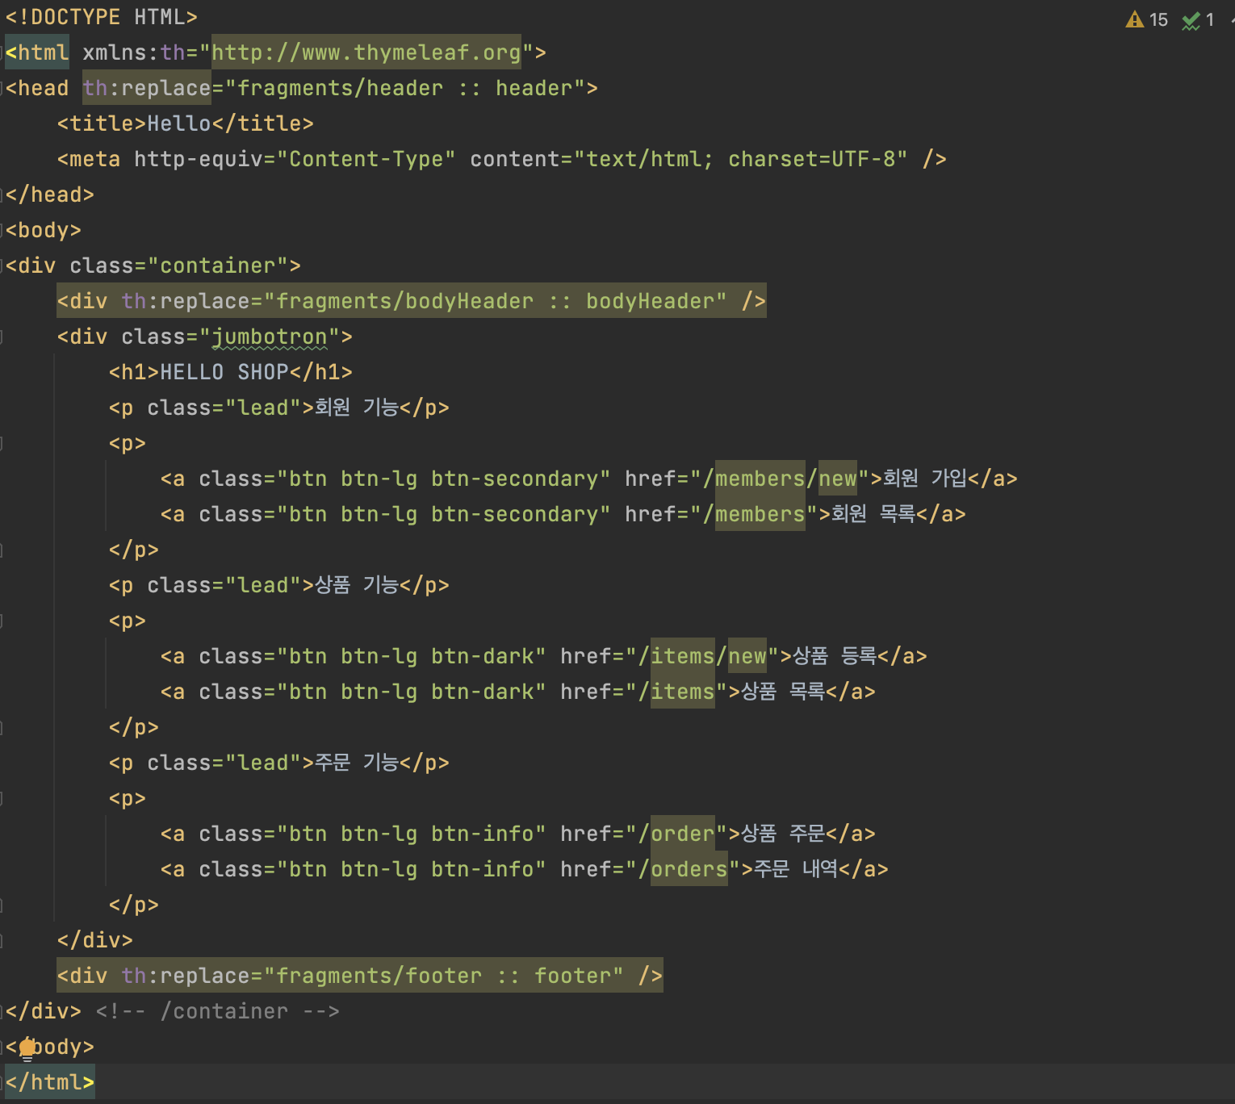Click the /members/new href value
1235x1104 pixels.
click(780, 479)
